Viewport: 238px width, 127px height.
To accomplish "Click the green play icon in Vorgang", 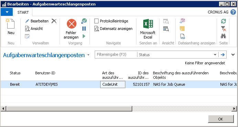I will point(84,36).
